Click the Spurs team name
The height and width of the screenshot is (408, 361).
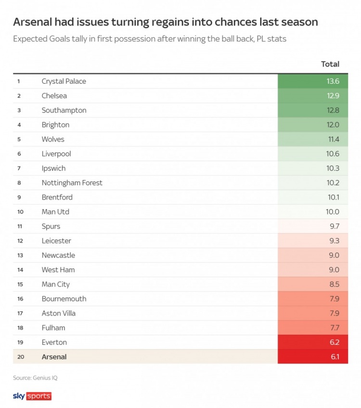51,226
